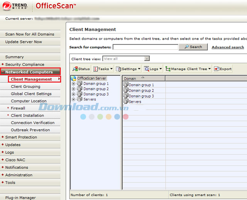Click the Domain column sort arrow

(x=143, y=77)
